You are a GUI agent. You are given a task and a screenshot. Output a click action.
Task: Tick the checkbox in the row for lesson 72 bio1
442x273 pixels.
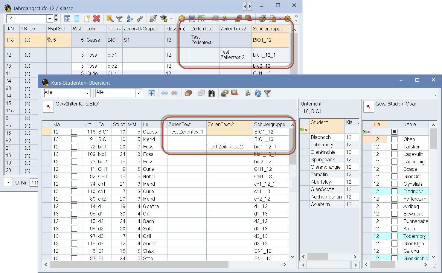coord(74,147)
